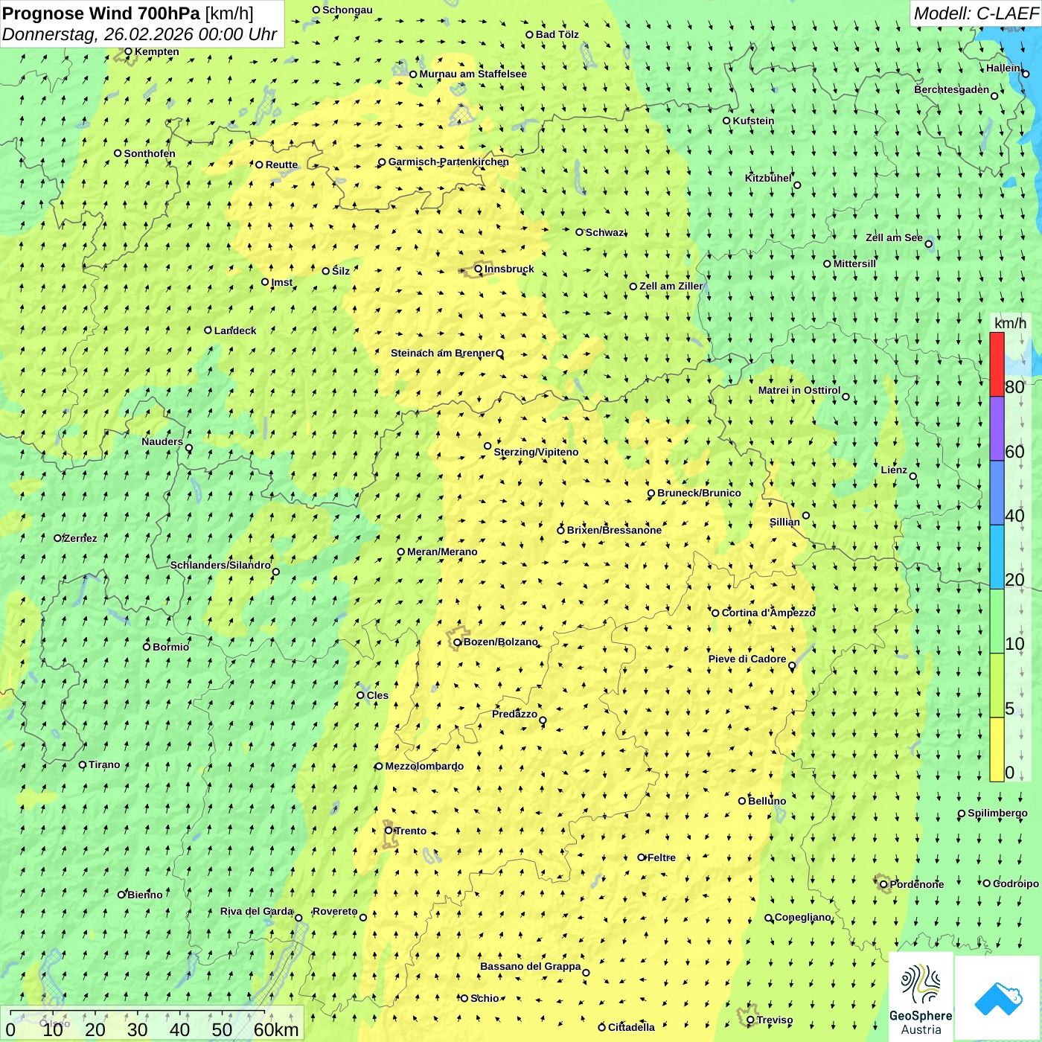Screen dimensions: 1042x1042
Task: Click the Garmisch-Partenkirchen location dot
Action: click(382, 162)
